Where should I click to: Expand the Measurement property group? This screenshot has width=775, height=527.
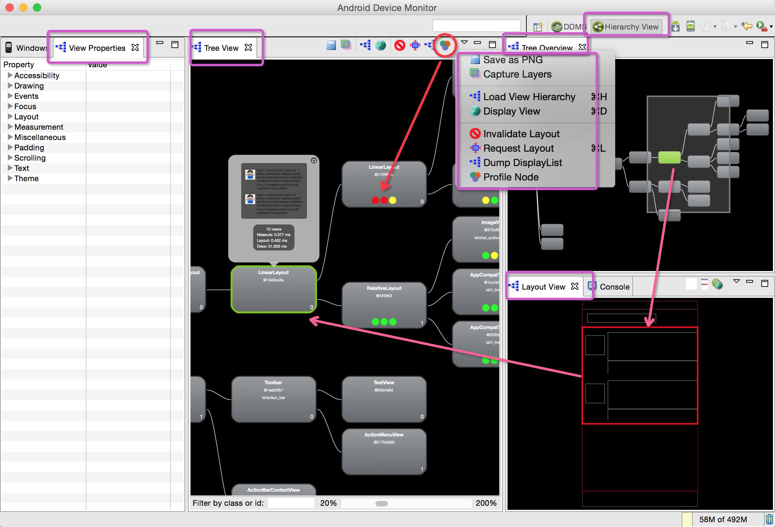(x=10, y=127)
